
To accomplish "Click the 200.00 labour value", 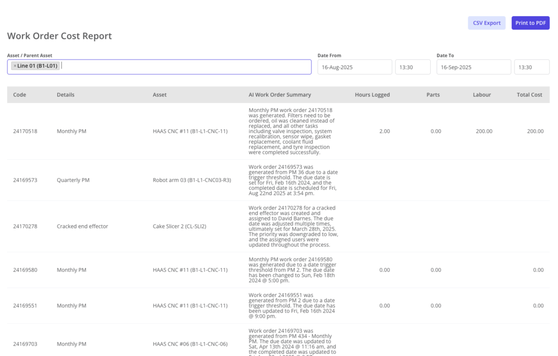I will [x=484, y=131].
